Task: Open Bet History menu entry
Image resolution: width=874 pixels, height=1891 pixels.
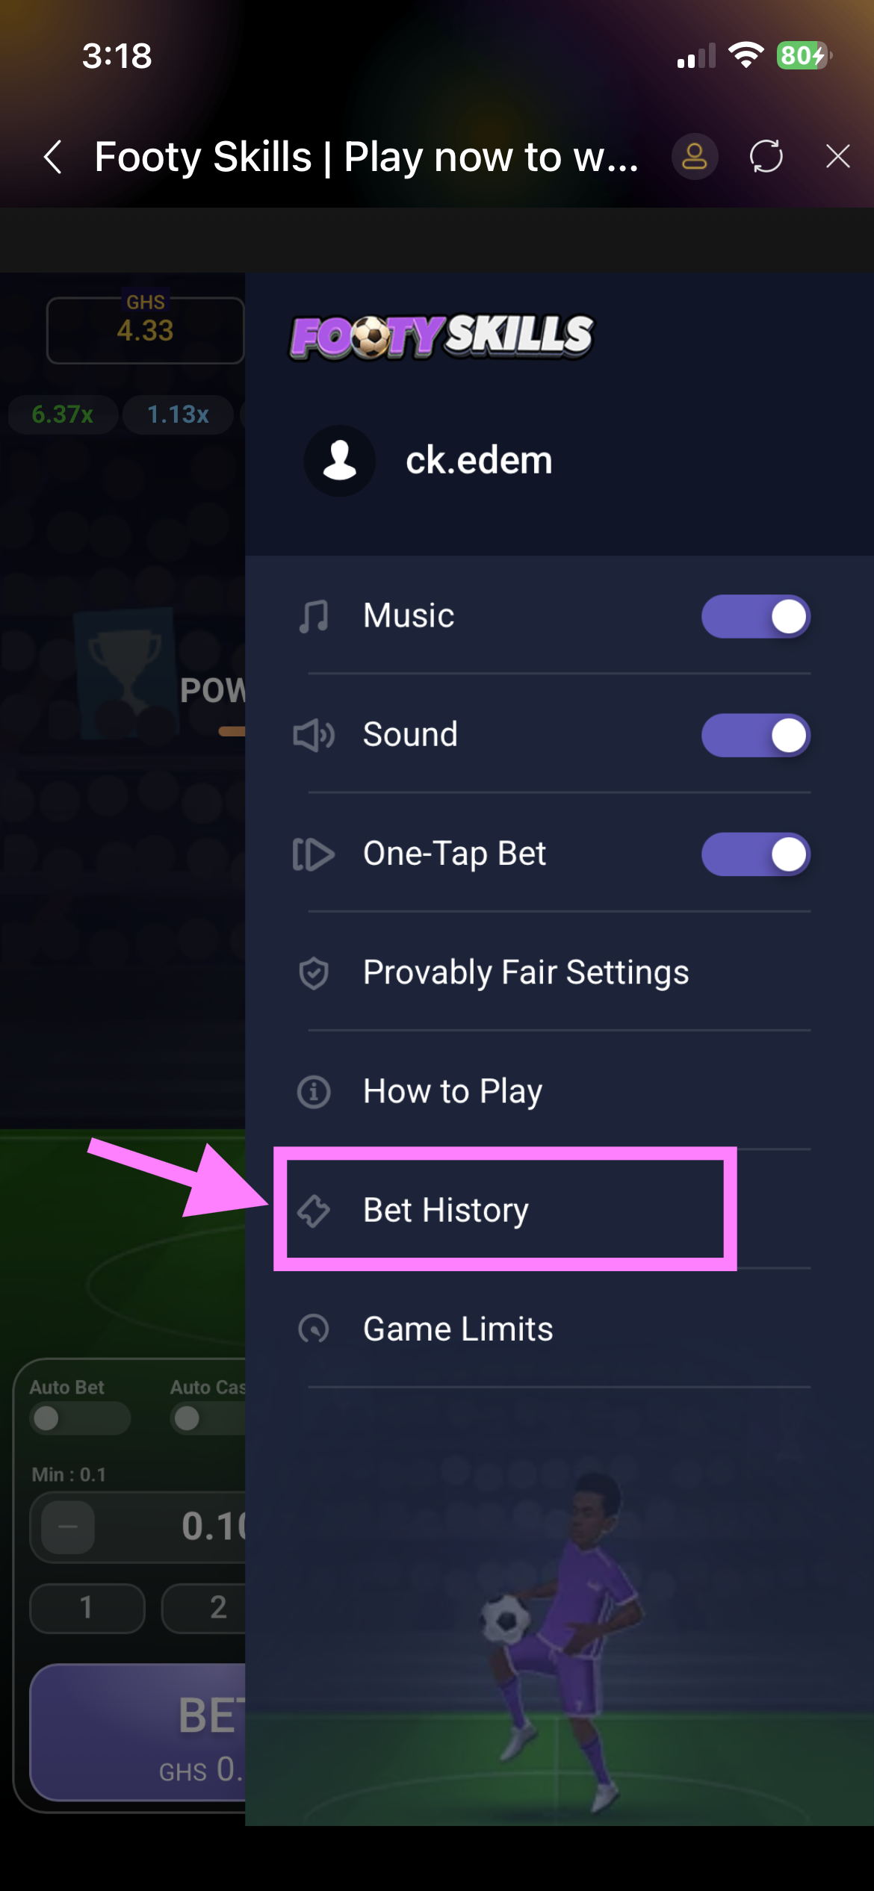Action: 446,1210
